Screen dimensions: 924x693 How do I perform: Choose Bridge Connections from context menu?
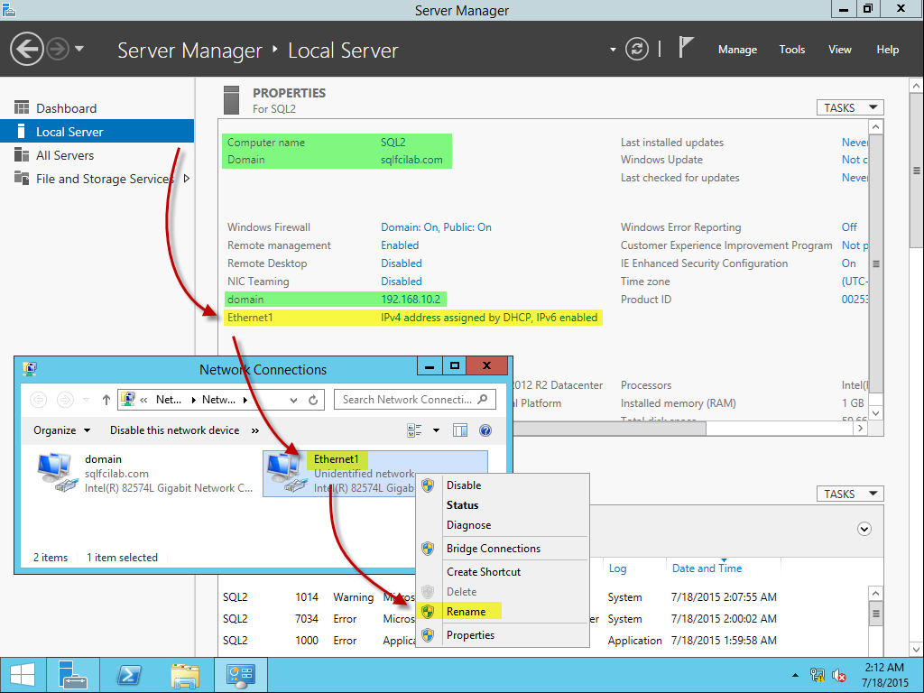[x=503, y=549]
